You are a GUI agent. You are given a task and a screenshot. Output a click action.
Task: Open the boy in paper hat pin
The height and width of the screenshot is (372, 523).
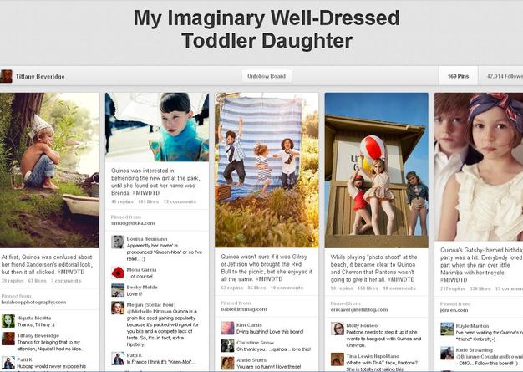point(49,171)
